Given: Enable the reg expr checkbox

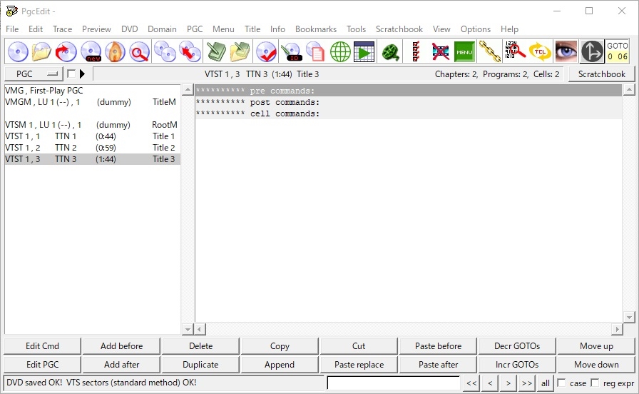Looking at the screenshot, I should coord(595,383).
